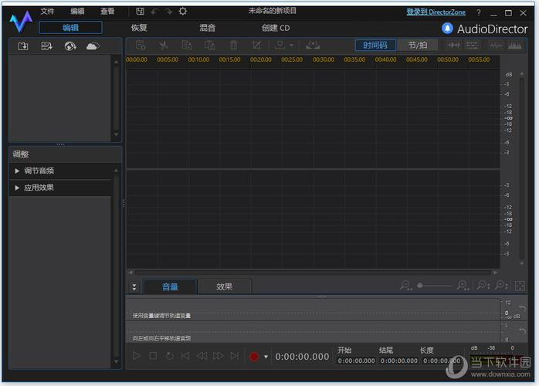
Task: Click the paste tool icon
Action: pyautogui.click(x=210, y=45)
